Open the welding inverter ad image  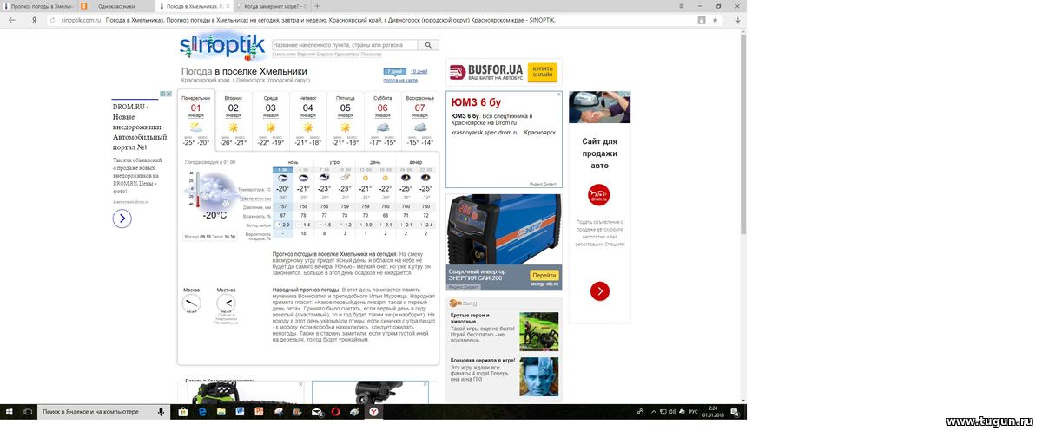(x=504, y=229)
